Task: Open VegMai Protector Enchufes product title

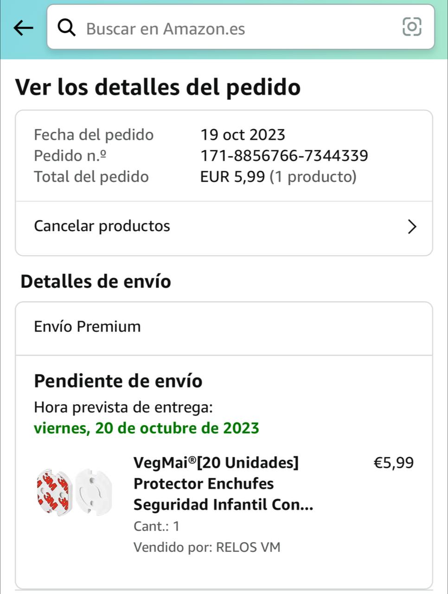Action: coord(223,483)
